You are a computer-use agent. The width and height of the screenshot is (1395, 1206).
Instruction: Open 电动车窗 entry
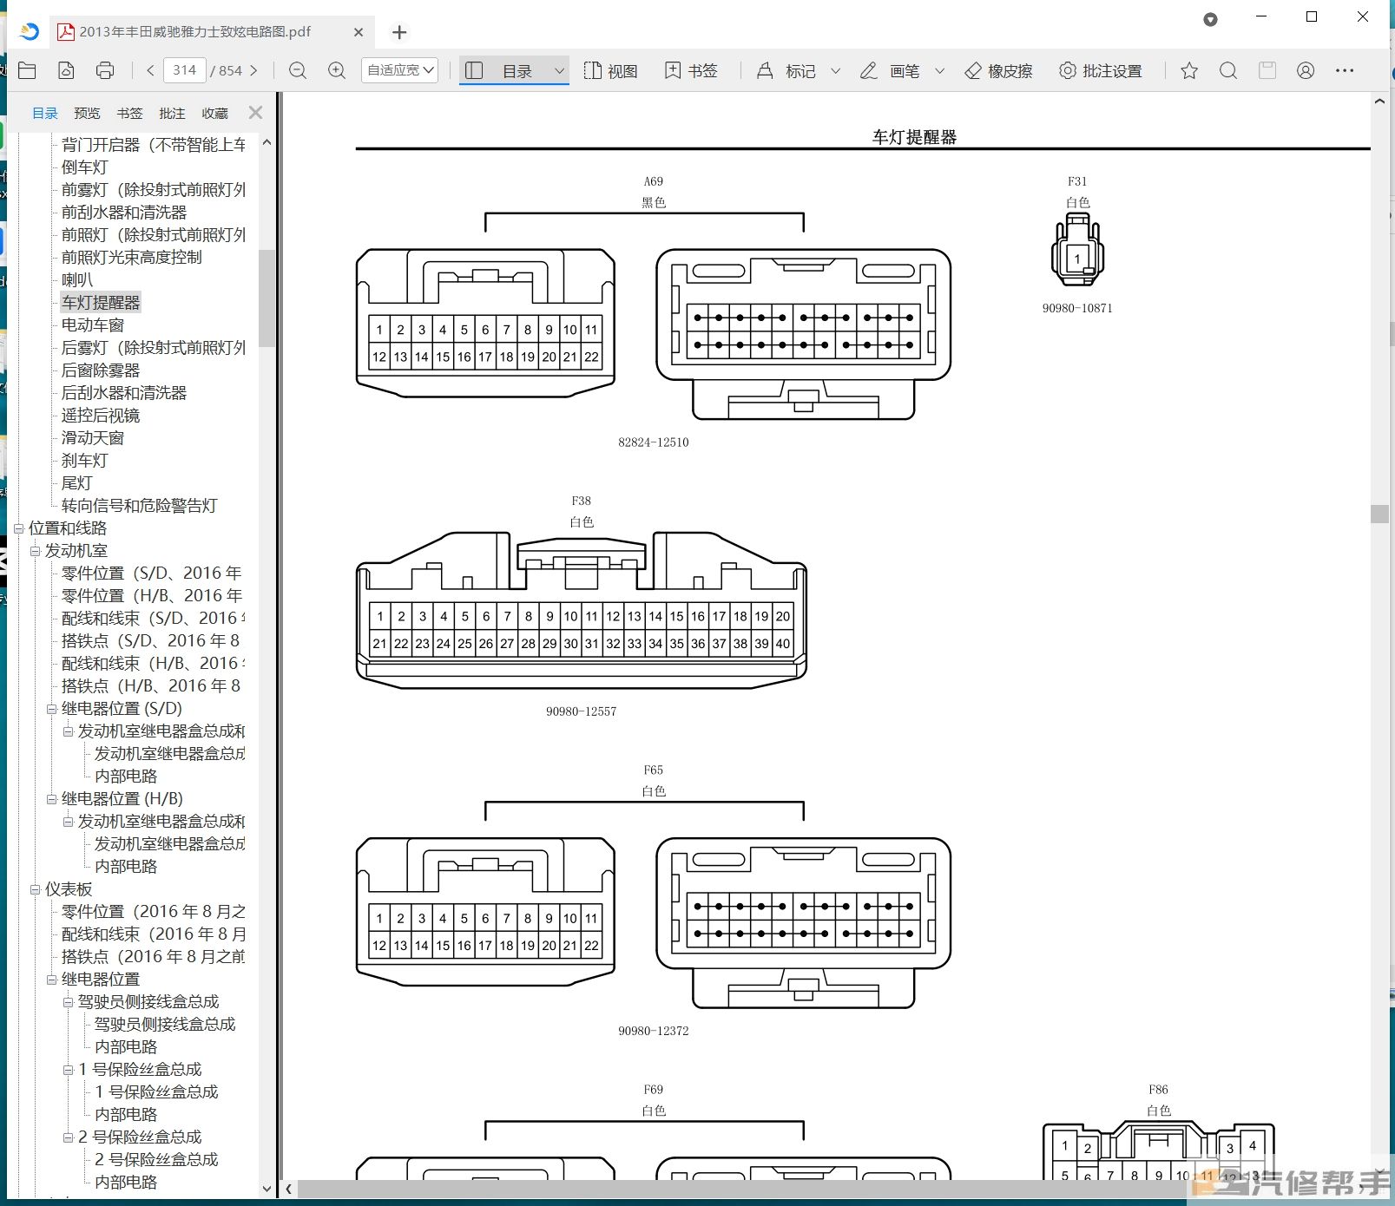(x=93, y=324)
